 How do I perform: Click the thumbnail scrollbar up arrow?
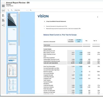coord(19,13)
